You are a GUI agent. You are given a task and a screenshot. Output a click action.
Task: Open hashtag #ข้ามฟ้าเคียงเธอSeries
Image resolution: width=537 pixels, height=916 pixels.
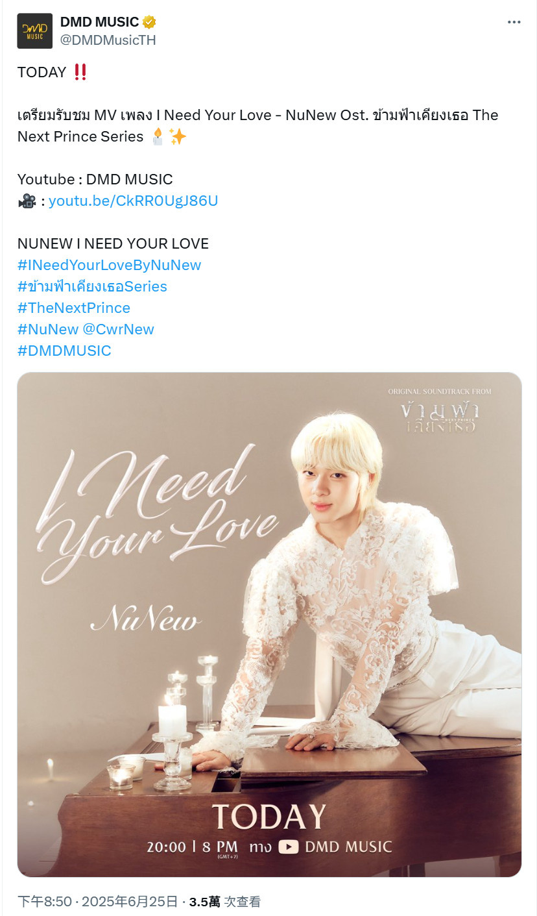tap(92, 286)
